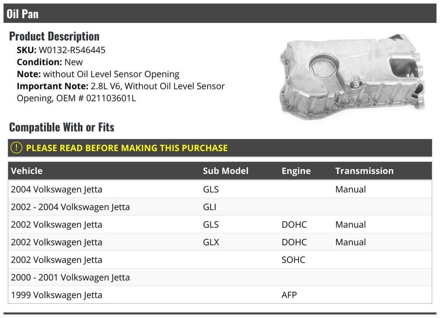Click the GLI sub model cell
The image size is (440, 318).
[210, 207]
